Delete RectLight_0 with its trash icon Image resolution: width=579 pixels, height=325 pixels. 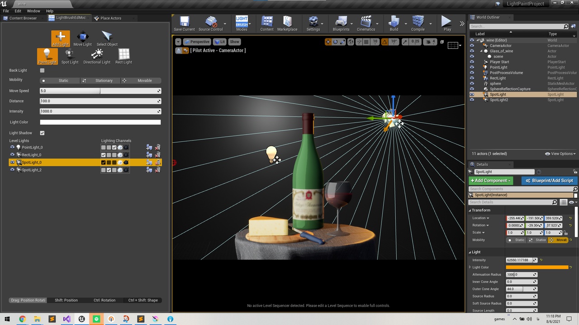coord(158,155)
